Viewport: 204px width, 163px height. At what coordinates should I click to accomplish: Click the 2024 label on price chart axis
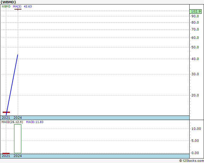[x=18, y=118]
